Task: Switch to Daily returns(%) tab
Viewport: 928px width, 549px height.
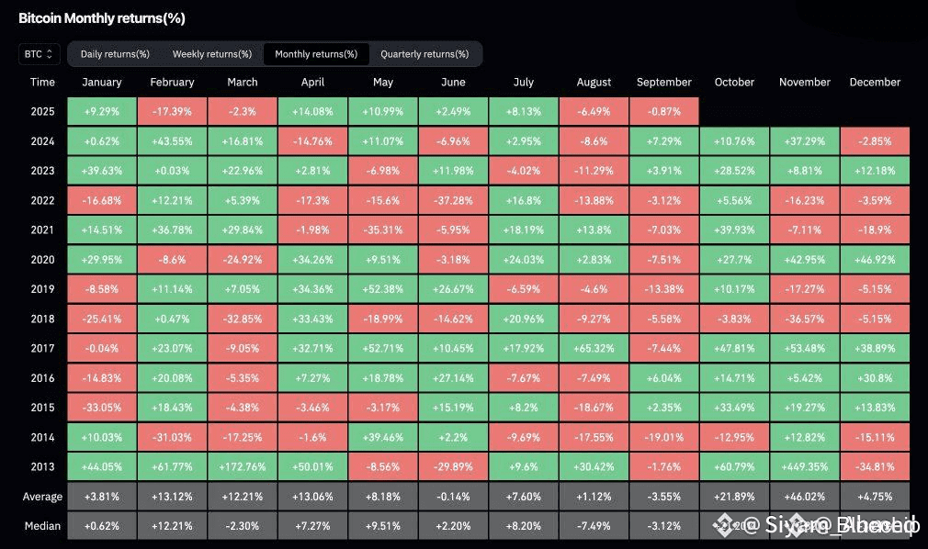Action: pos(115,54)
